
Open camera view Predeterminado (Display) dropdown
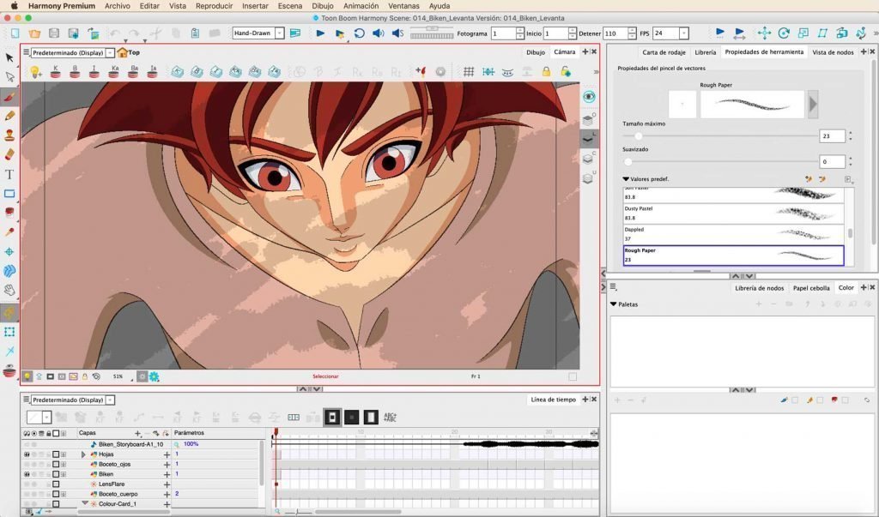coord(111,52)
